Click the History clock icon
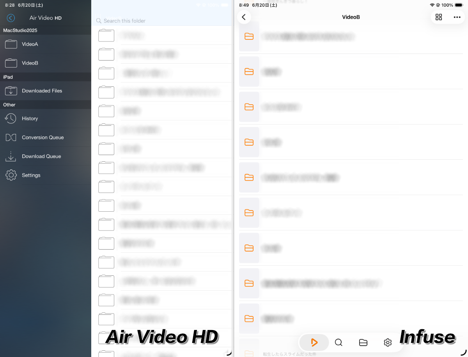 point(11,118)
